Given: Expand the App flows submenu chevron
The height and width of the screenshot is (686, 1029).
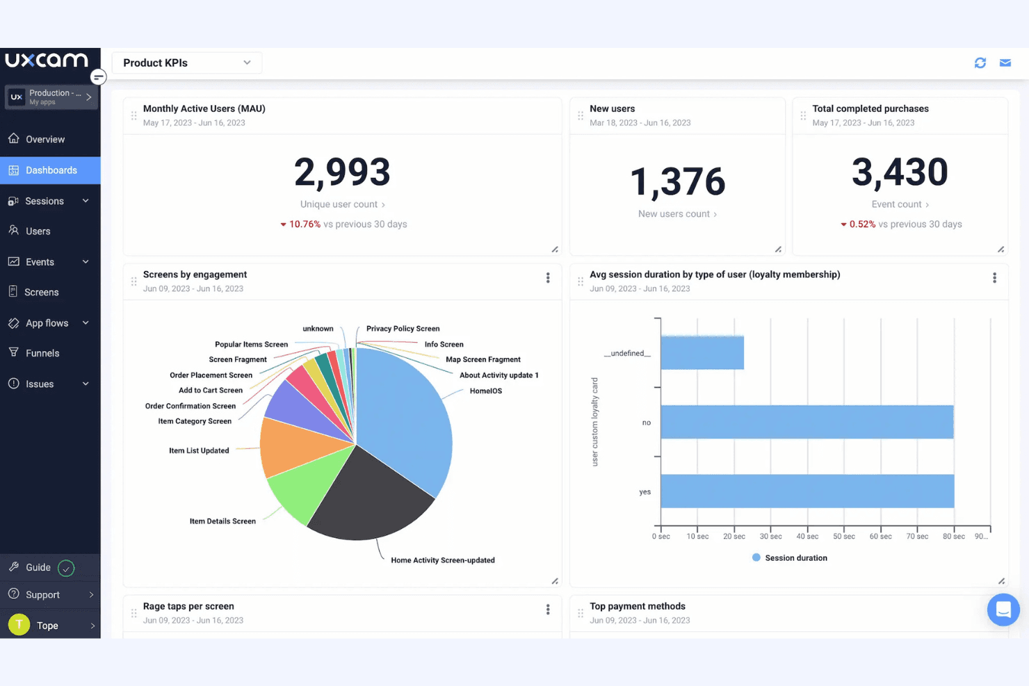Looking at the screenshot, I should 86,322.
